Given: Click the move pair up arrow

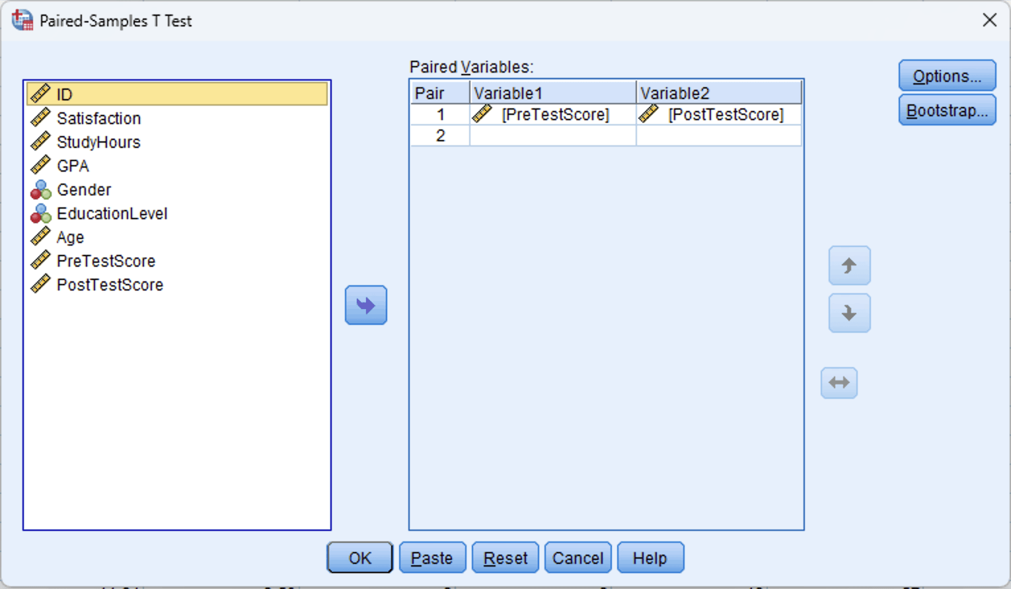Looking at the screenshot, I should (849, 265).
